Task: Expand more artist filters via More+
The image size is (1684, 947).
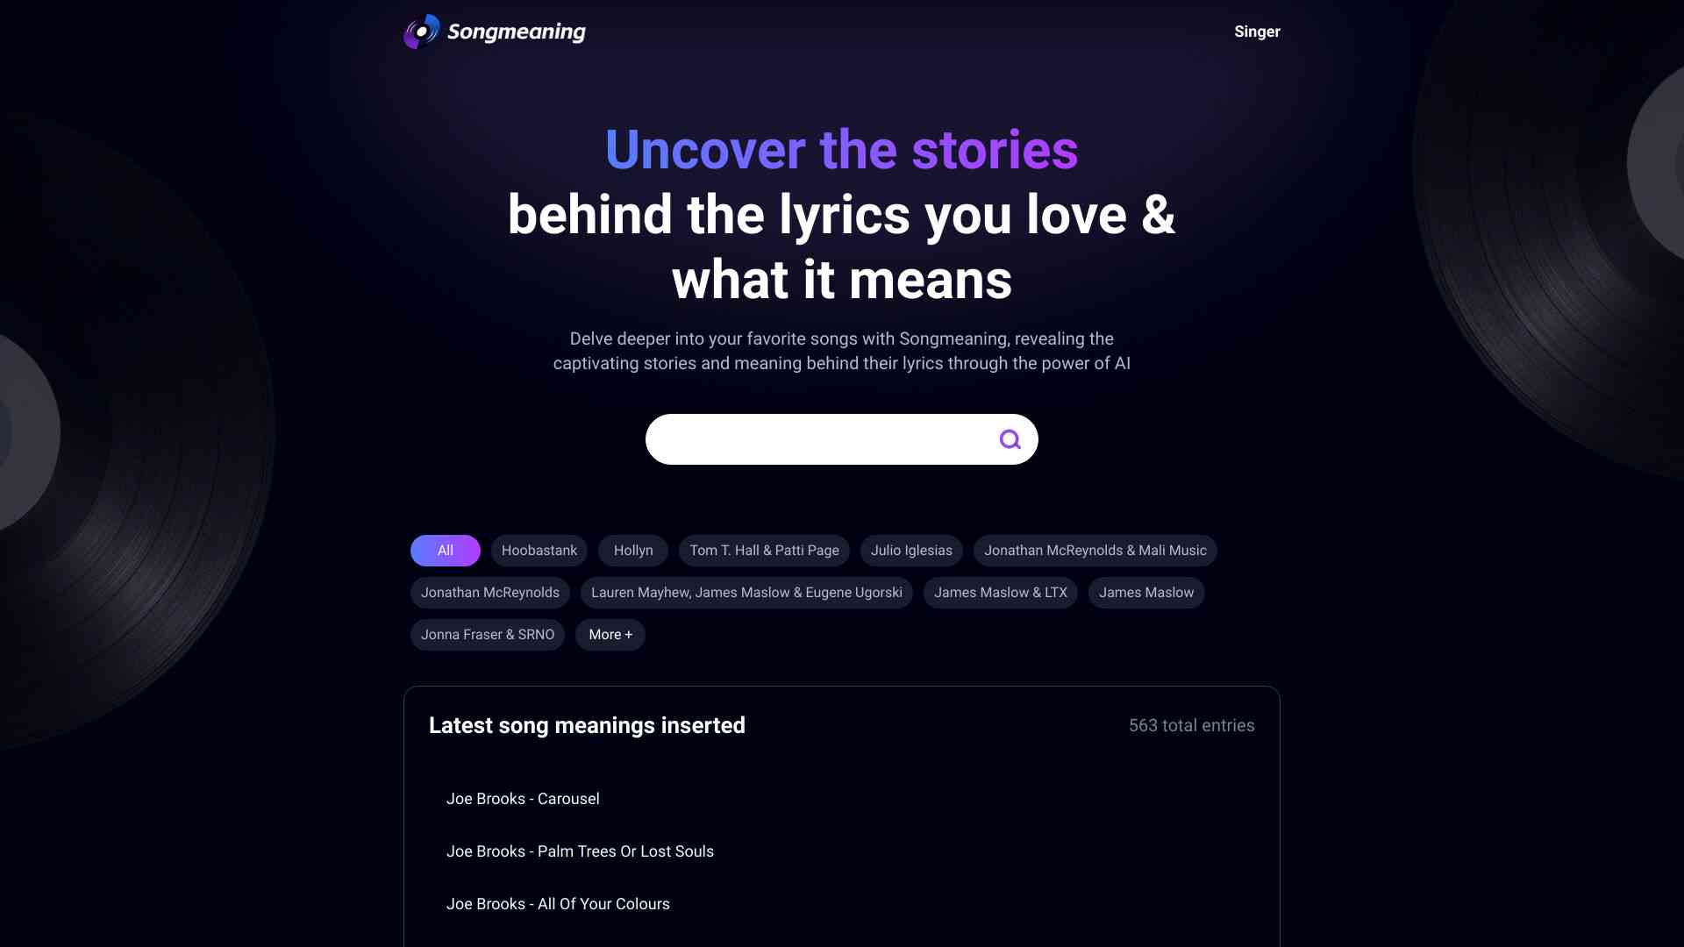Action: click(610, 635)
